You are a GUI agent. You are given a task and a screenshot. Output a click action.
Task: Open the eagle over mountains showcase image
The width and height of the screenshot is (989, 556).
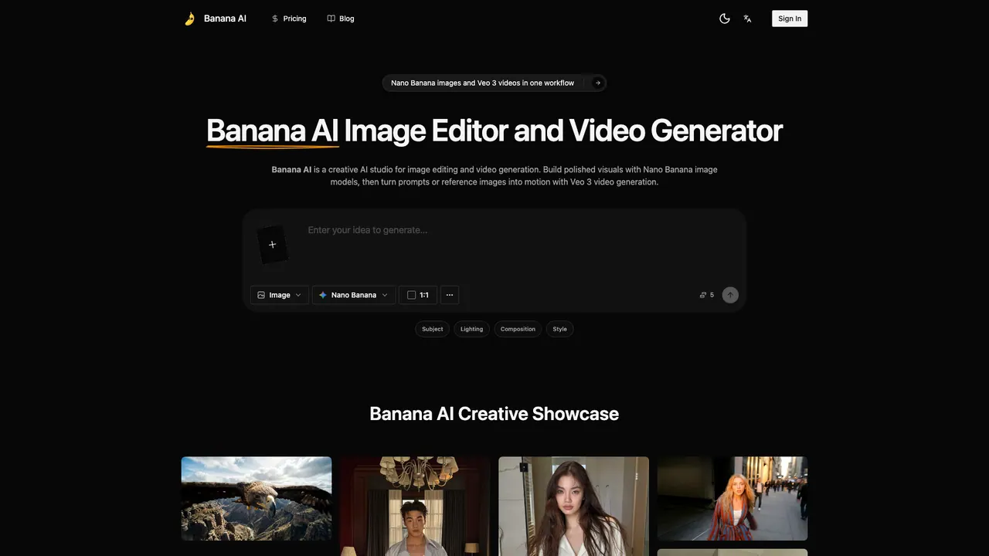pos(257,499)
